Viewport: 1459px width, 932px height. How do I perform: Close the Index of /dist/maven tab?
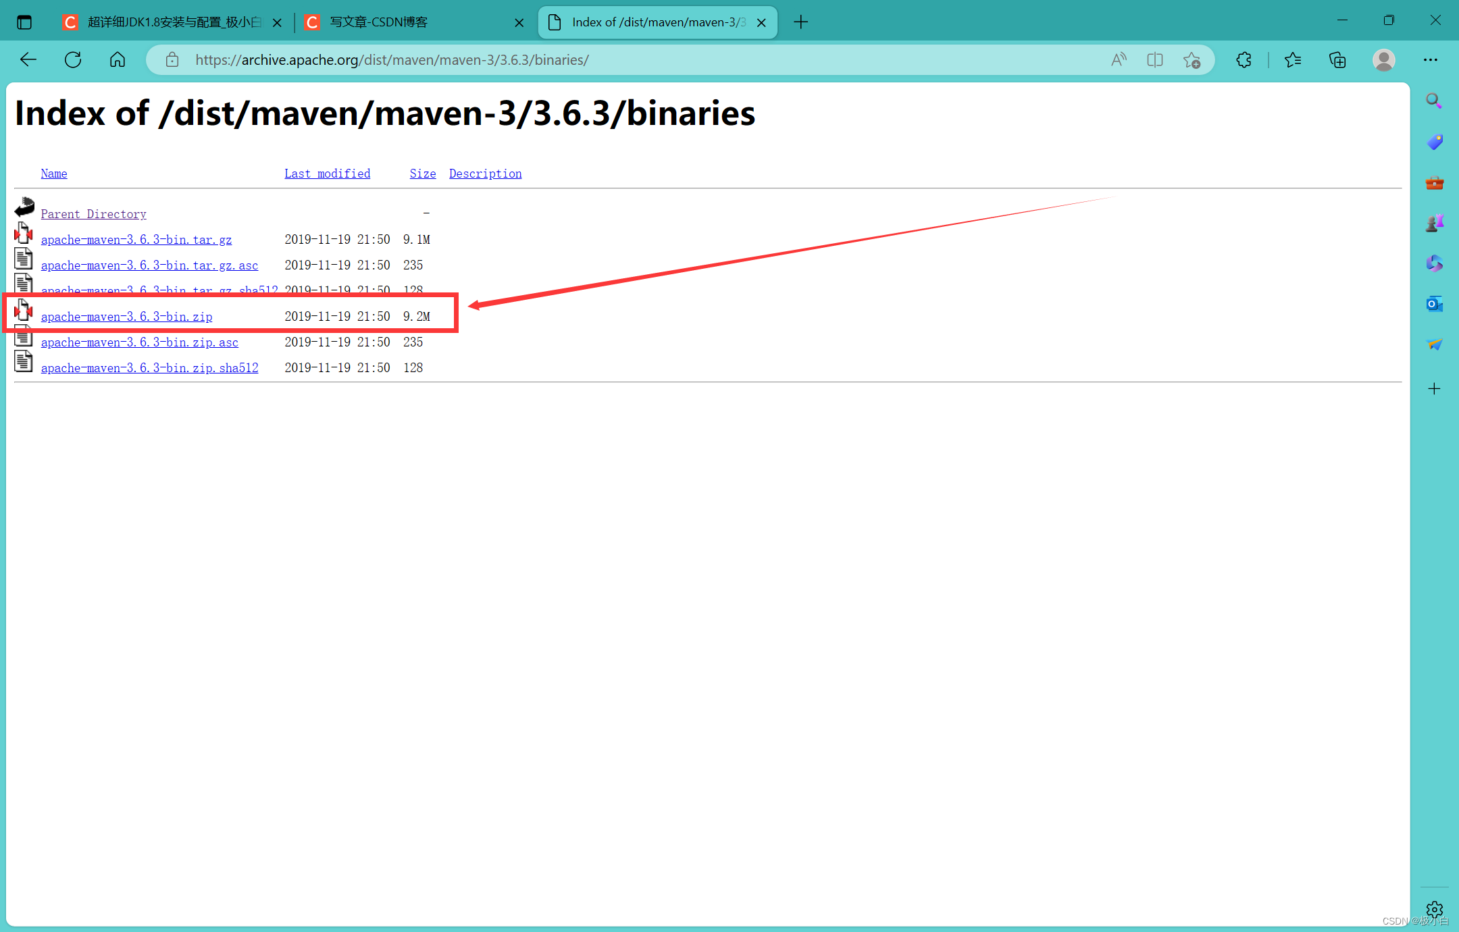click(761, 22)
